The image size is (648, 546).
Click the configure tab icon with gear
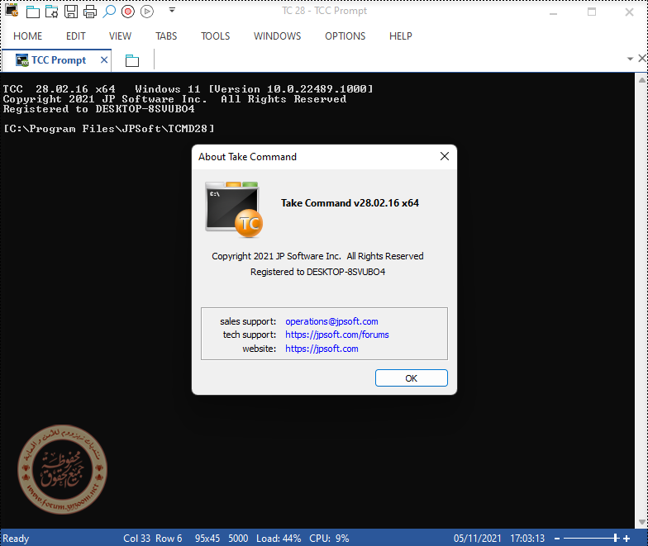51,12
